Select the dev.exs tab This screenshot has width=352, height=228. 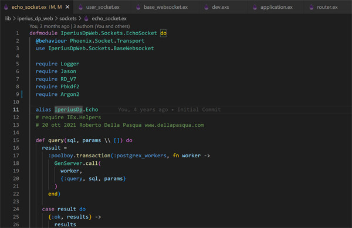[x=221, y=7]
